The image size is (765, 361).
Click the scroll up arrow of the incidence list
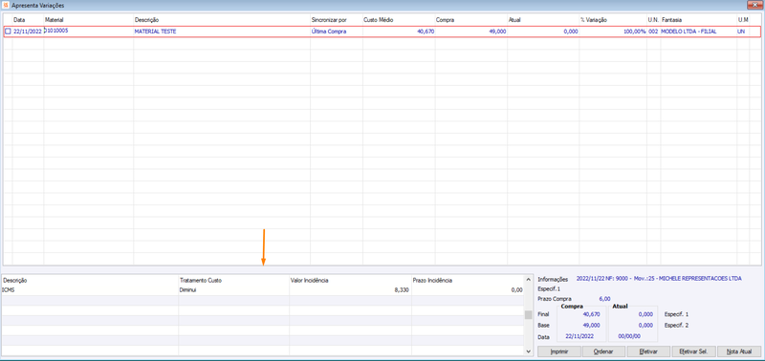[x=528, y=280]
